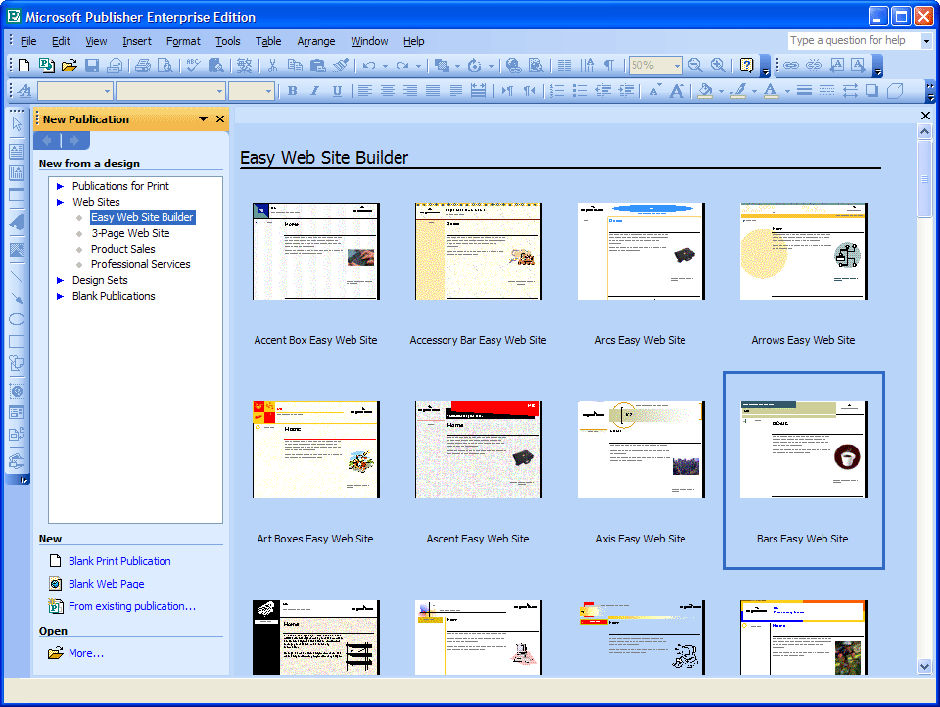Open the Table menu

268,41
